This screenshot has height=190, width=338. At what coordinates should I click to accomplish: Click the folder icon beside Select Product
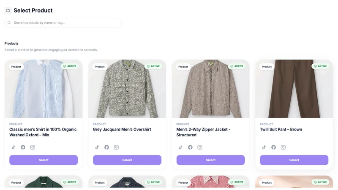click(8, 10)
